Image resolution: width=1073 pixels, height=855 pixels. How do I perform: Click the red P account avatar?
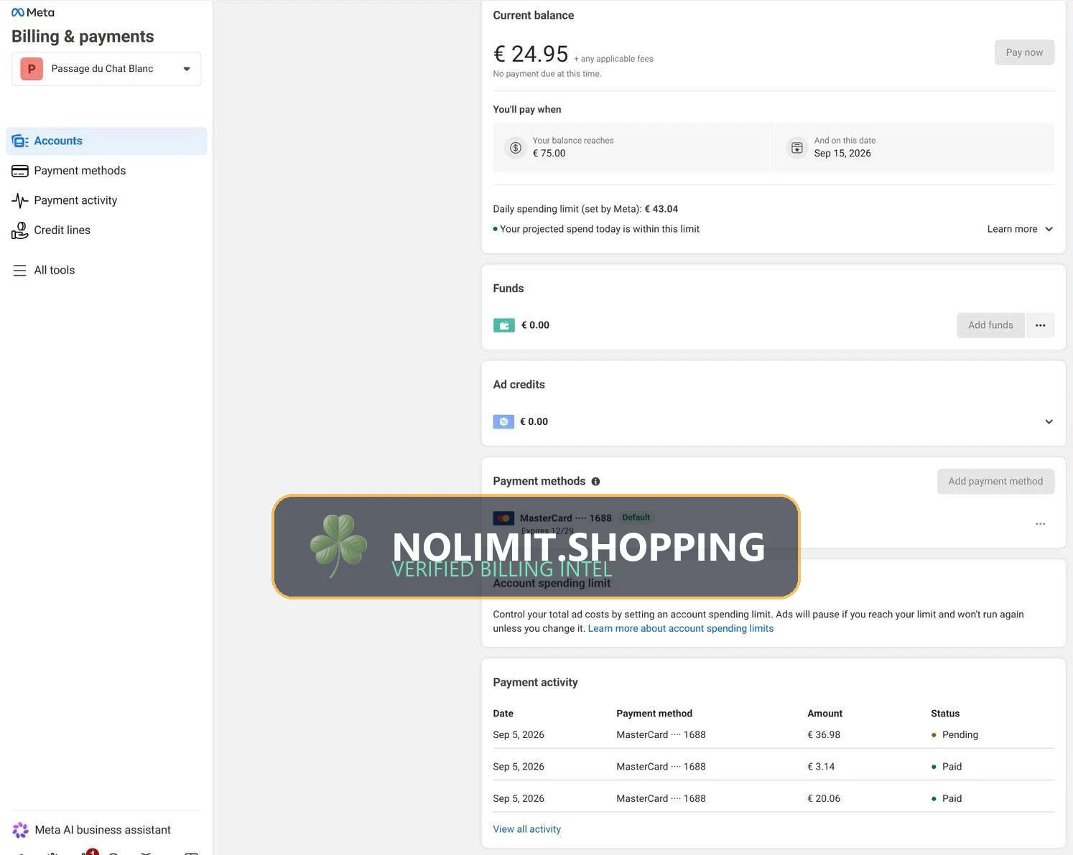32,69
